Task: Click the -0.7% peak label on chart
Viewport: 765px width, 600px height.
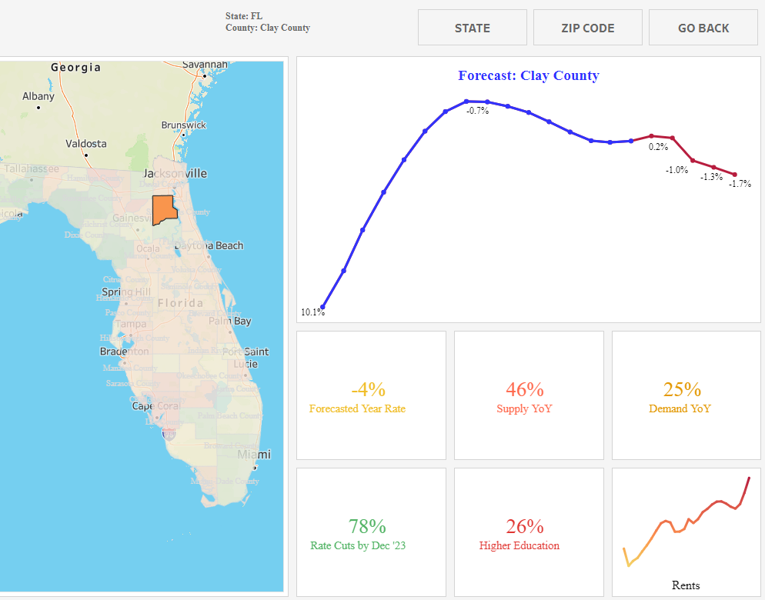Action: pyautogui.click(x=477, y=112)
